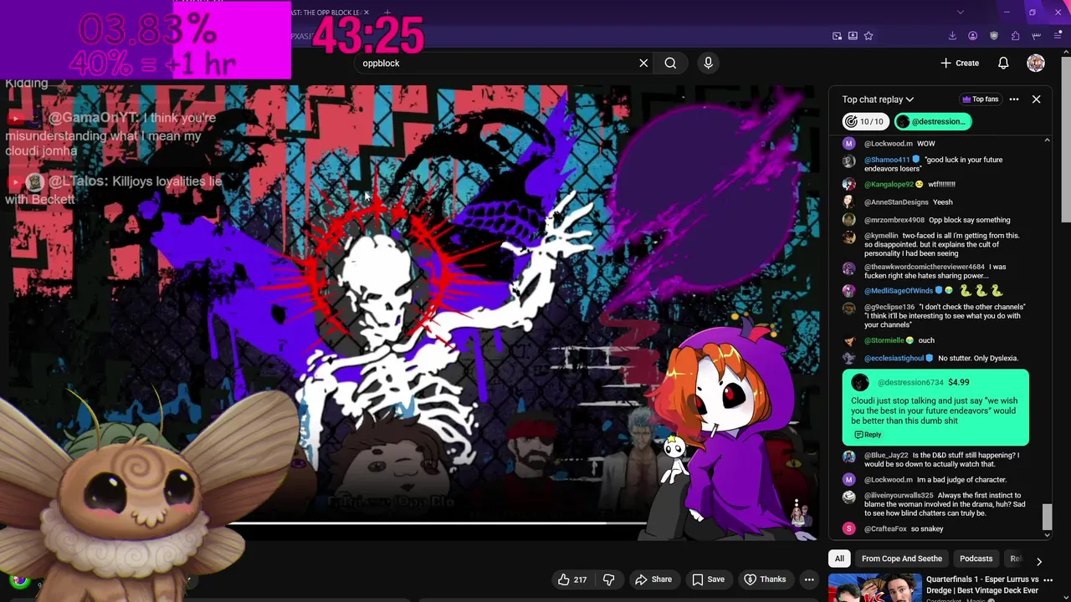Screen dimensions: 1071x602
Task: Click @destression6734 super chat name
Action: pos(910,383)
